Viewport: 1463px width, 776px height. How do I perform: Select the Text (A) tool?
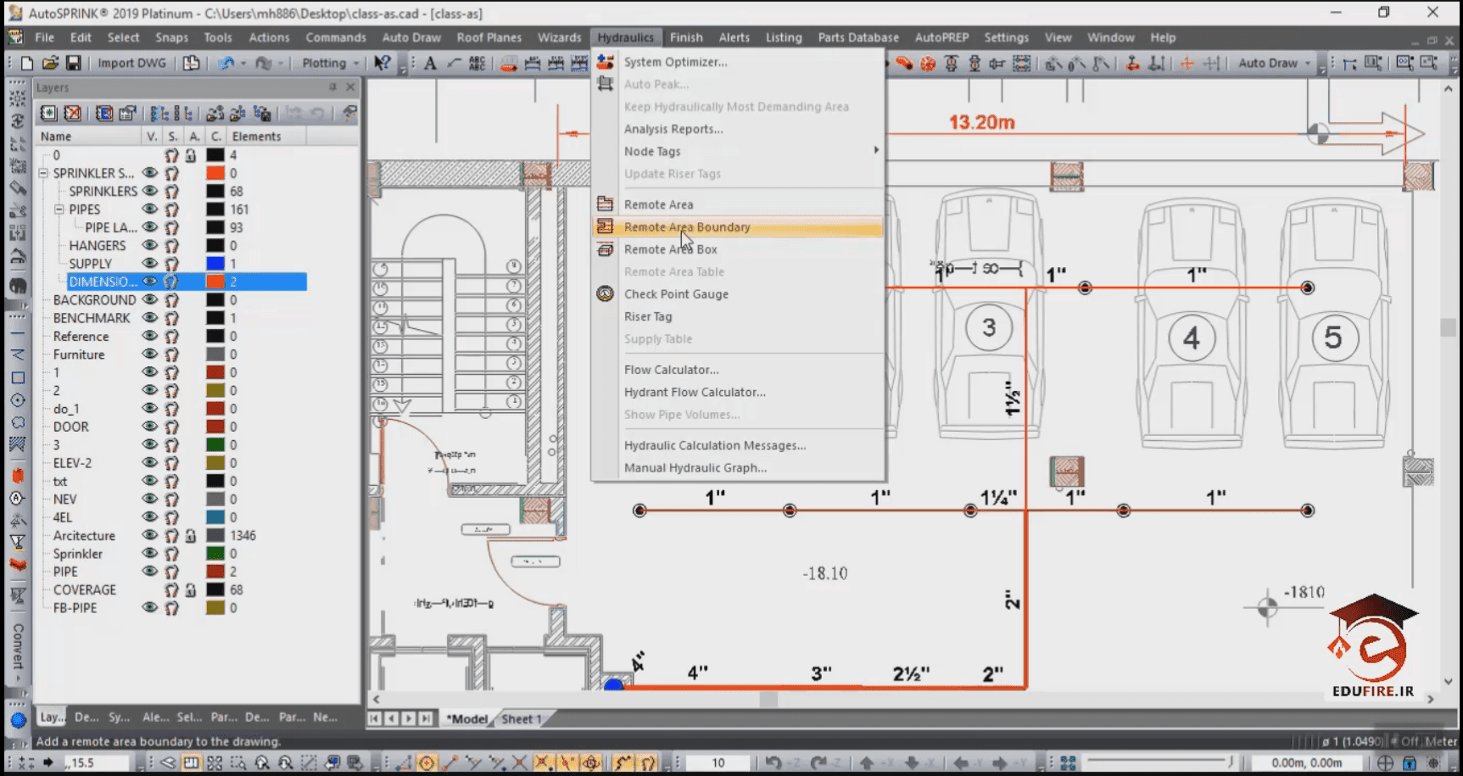coord(430,63)
